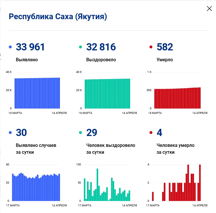Click the Выявлено label
This screenshot has height=213, width=216.
tap(27, 60)
